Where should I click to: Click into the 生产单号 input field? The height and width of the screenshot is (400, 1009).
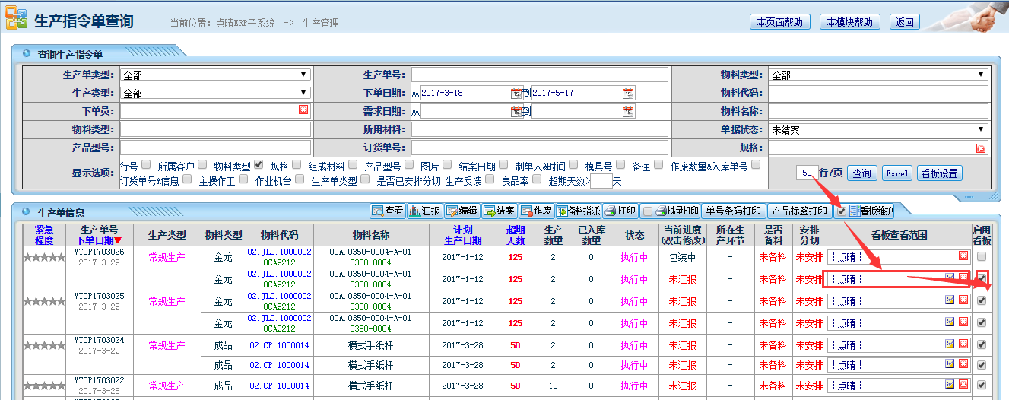[539, 75]
